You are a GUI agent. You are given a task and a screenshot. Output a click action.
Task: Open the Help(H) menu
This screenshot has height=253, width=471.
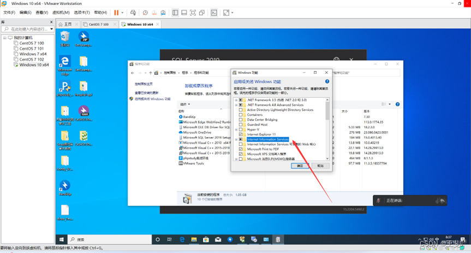[100, 13]
